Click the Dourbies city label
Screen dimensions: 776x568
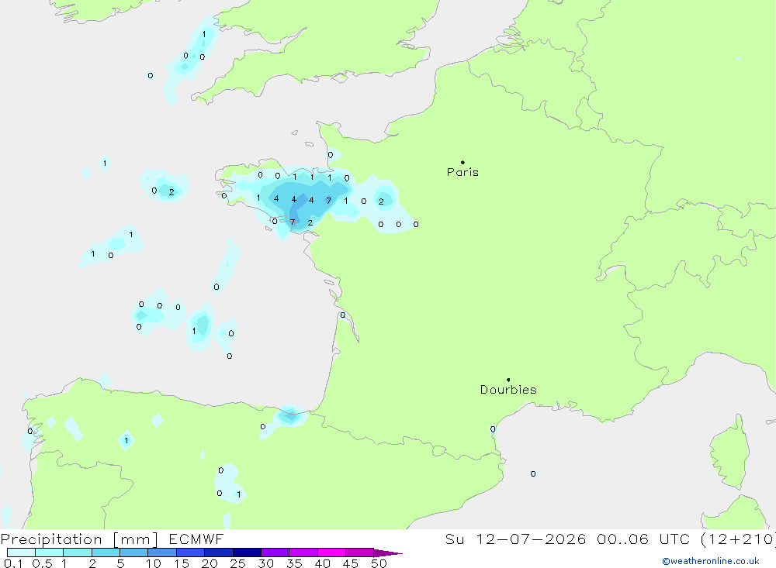(508, 390)
